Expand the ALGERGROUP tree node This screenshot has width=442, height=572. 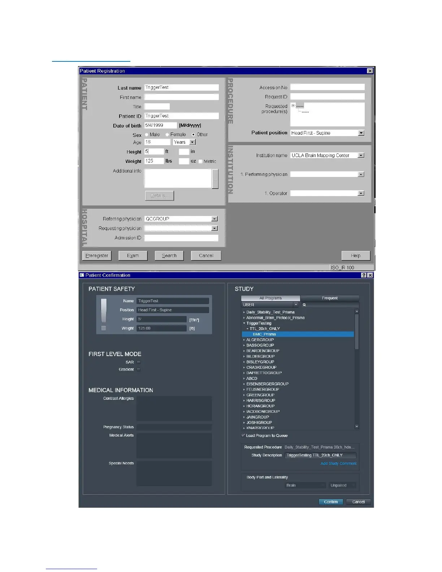[244, 340]
